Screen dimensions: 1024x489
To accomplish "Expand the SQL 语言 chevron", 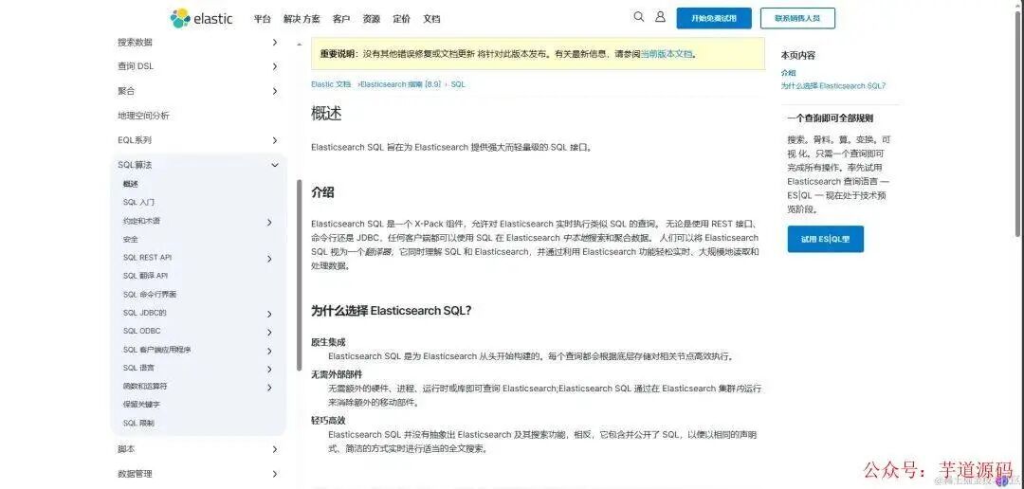I will [269, 370].
